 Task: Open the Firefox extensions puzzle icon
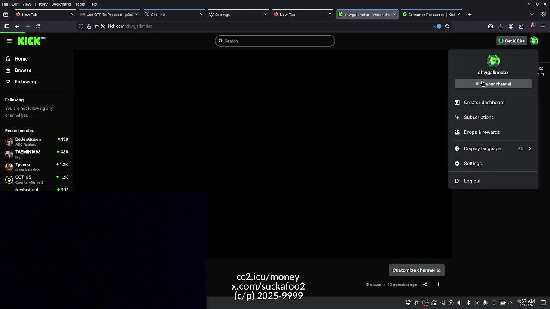point(521,26)
